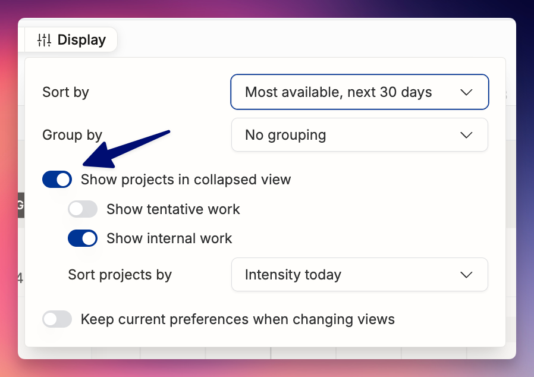This screenshot has height=377, width=534.
Task: Click the Intensity today chevron arrow
Action: 466,275
